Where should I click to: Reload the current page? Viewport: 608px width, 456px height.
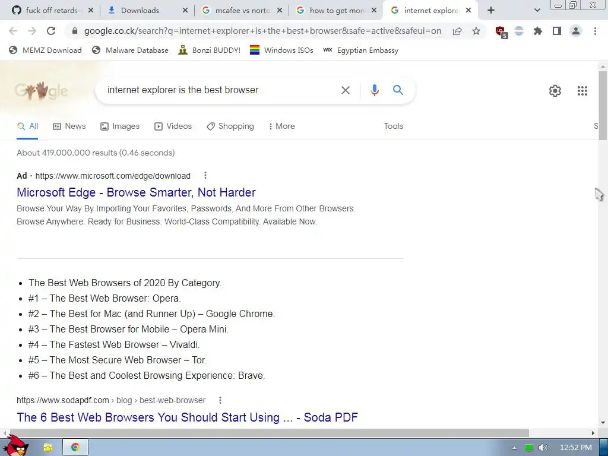coord(51,31)
